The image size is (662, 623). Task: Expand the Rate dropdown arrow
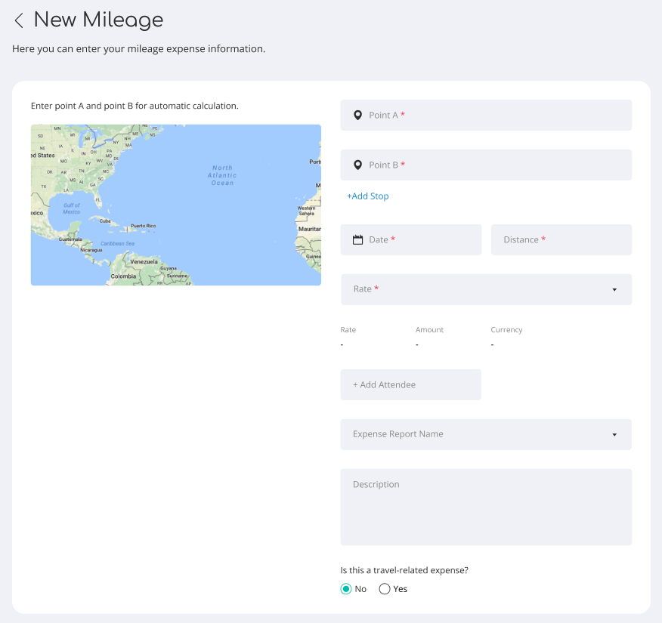[614, 290]
